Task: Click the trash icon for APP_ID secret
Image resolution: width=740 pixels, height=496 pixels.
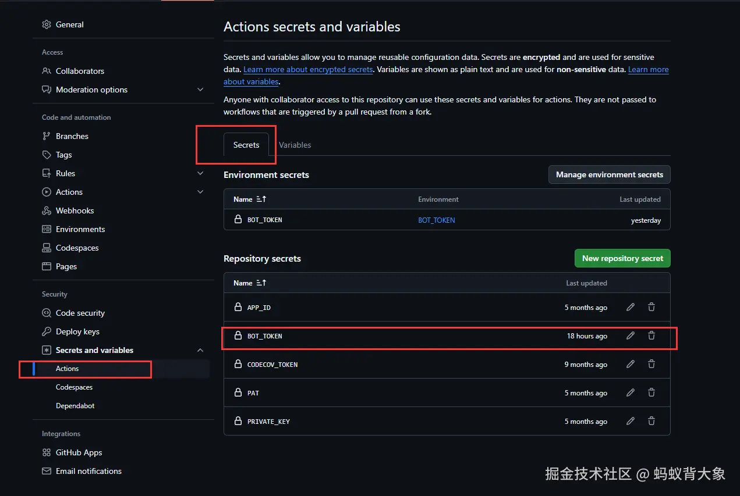Action: click(652, 307)
